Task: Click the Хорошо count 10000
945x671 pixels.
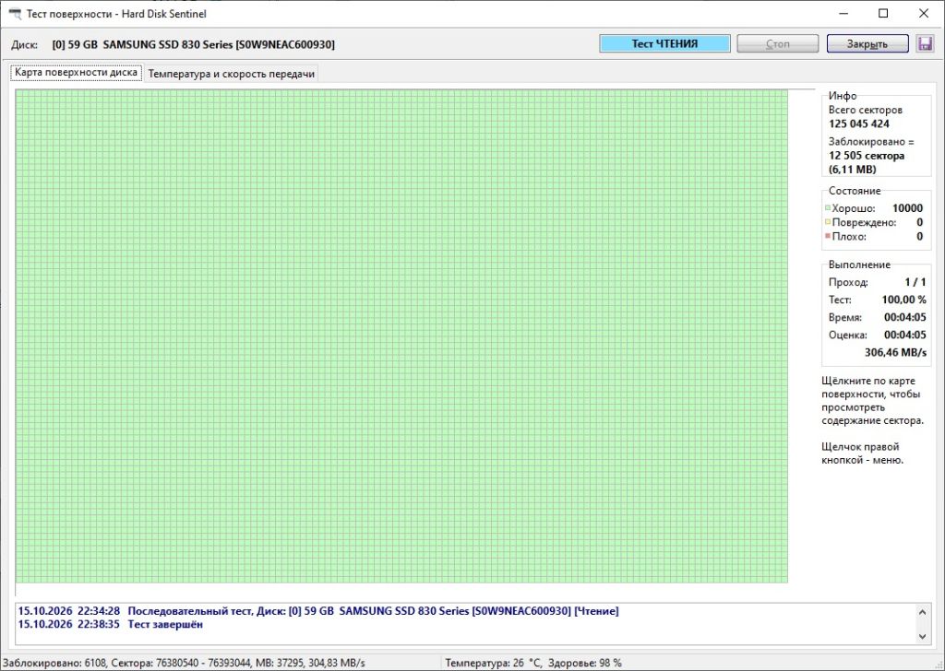Action: coord(908,208)
